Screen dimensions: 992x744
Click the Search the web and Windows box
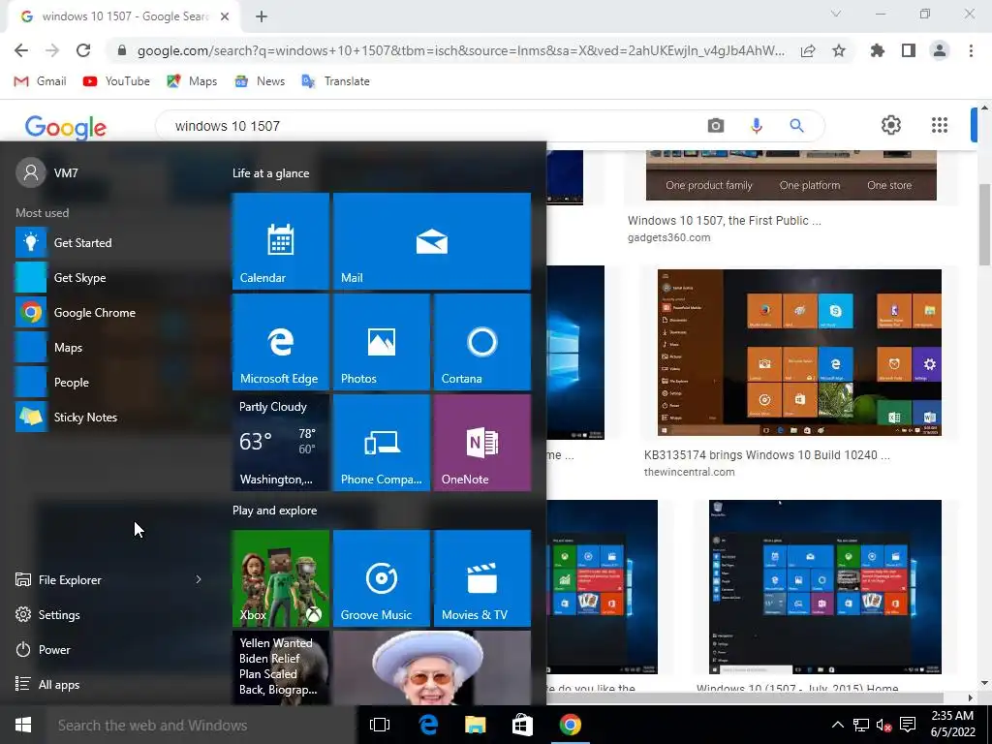[x=201, y=725]
